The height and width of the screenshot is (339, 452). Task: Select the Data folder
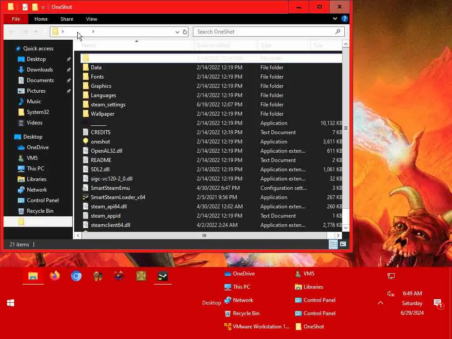click(x=96, y=68)
